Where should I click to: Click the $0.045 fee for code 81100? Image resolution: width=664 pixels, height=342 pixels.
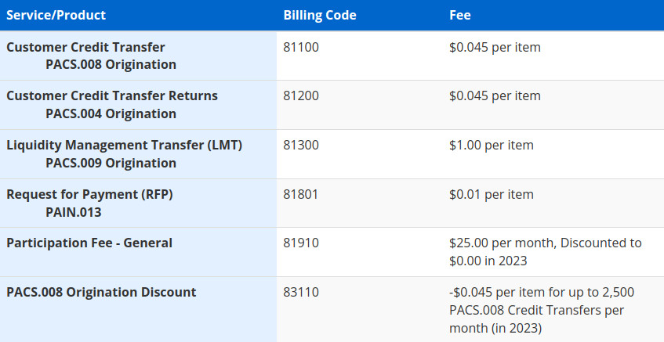tap(495, 47)
